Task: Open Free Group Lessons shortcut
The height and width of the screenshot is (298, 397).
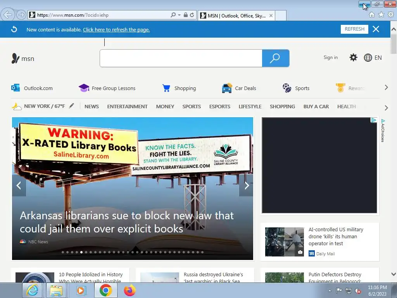Action: (107, 88)
